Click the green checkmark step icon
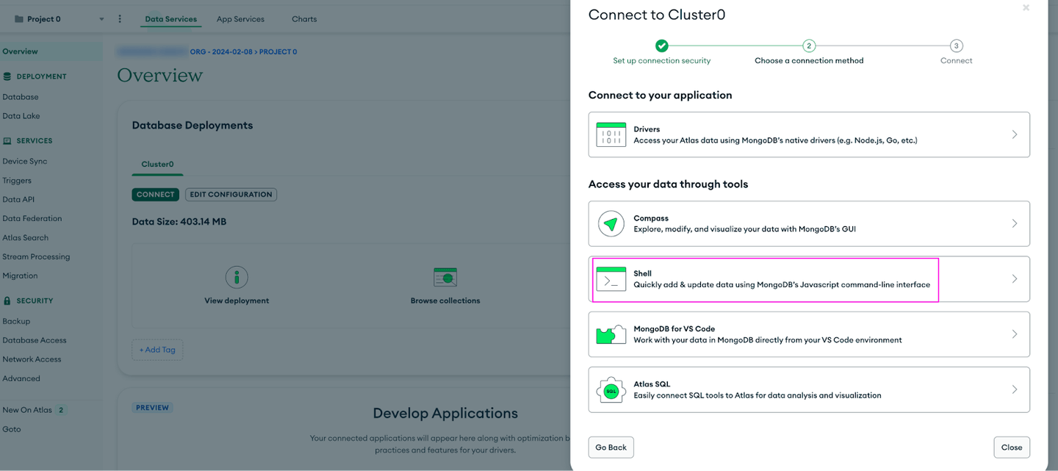Image resolution: width=1058 pixels, height=471 pixels. point(662,46)
